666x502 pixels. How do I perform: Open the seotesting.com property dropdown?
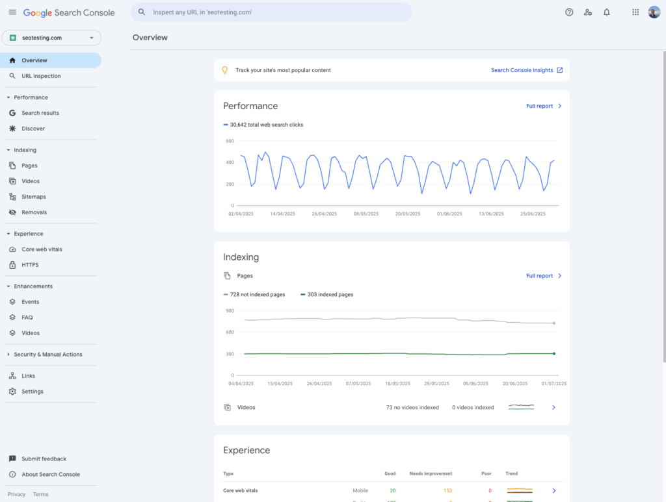[x=51, y=38]
